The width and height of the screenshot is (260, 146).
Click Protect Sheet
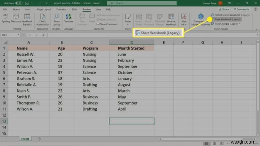tap(139, 20)
